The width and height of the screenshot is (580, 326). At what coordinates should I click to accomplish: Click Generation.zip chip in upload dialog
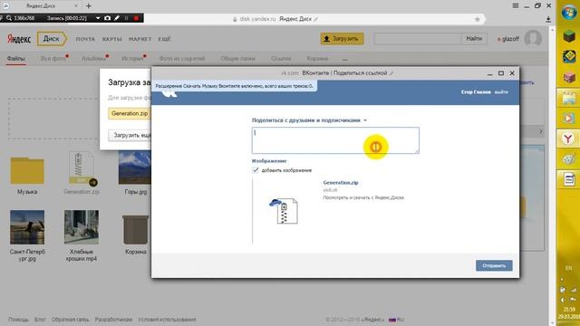pyautogui.click(x=130, y=113)
